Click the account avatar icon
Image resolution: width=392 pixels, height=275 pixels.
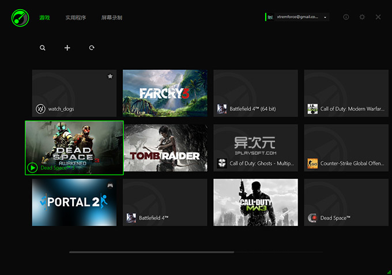point(270,17)
